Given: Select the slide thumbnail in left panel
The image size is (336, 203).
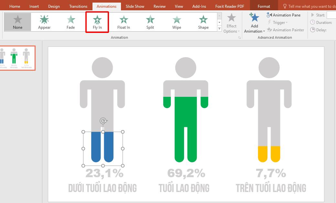Looking at the screenshot, I should pos(17,58).
